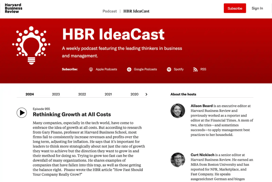
Task: Expand more years with right chevron
Action: (146, 94)
